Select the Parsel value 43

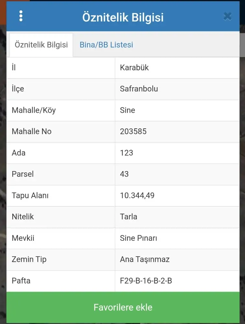(x=124, y=174)
